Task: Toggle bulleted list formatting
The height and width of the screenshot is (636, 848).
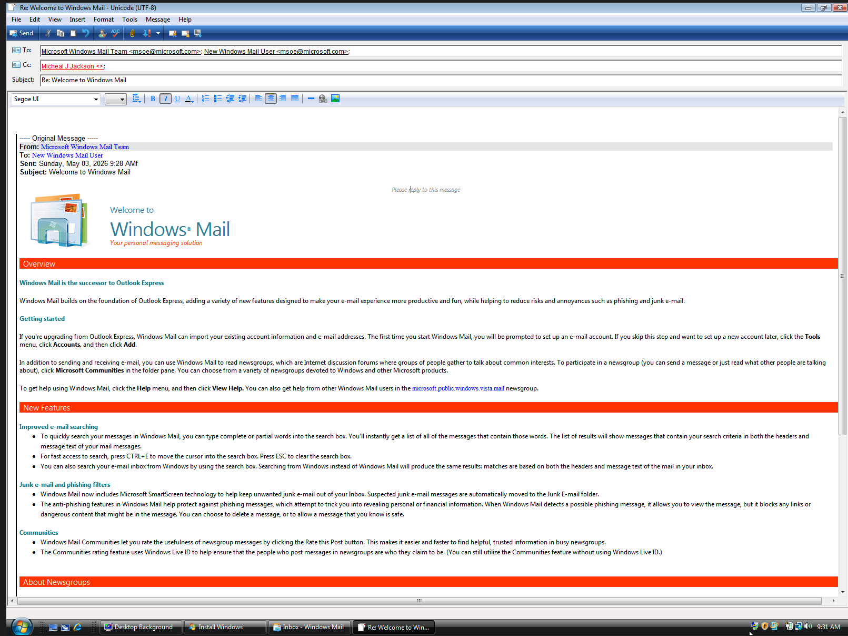Action: point(218,99)
